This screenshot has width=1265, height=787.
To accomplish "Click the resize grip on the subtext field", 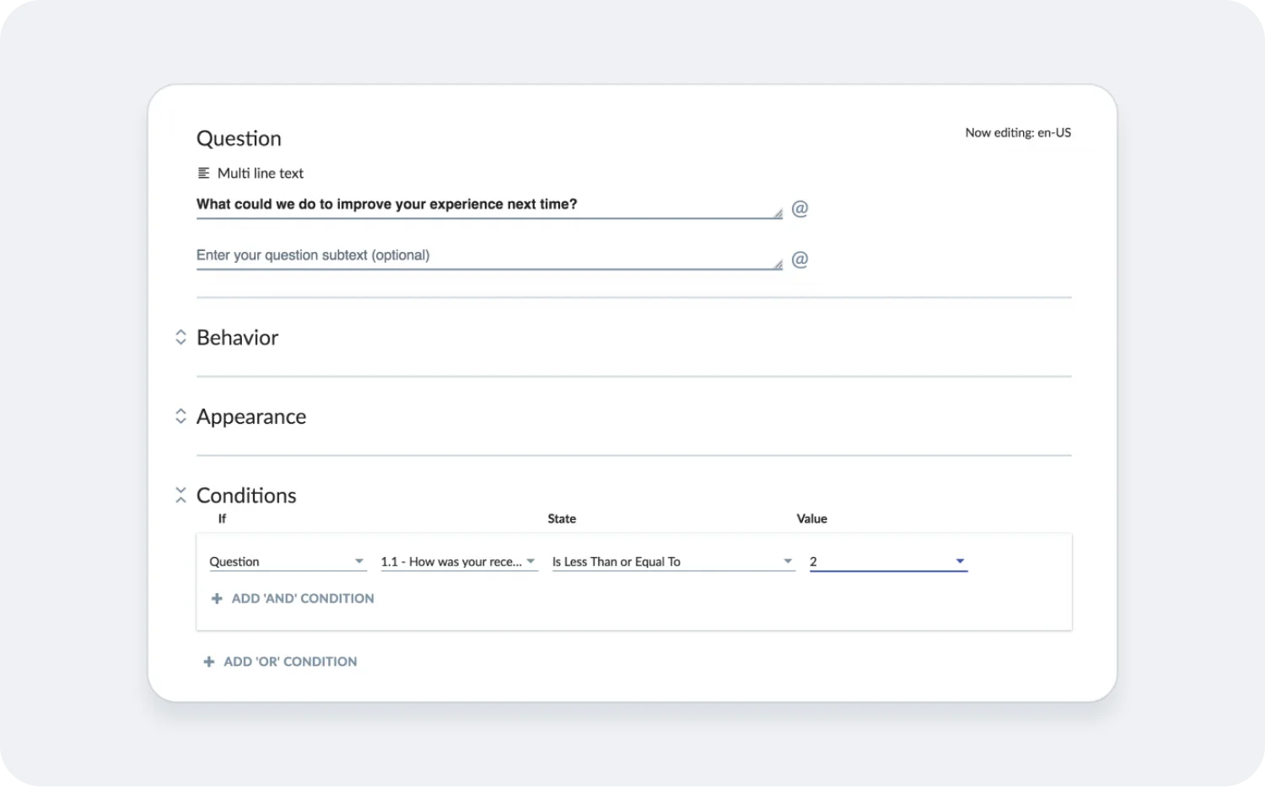I will pyautogui.click(x=777, y=265).
